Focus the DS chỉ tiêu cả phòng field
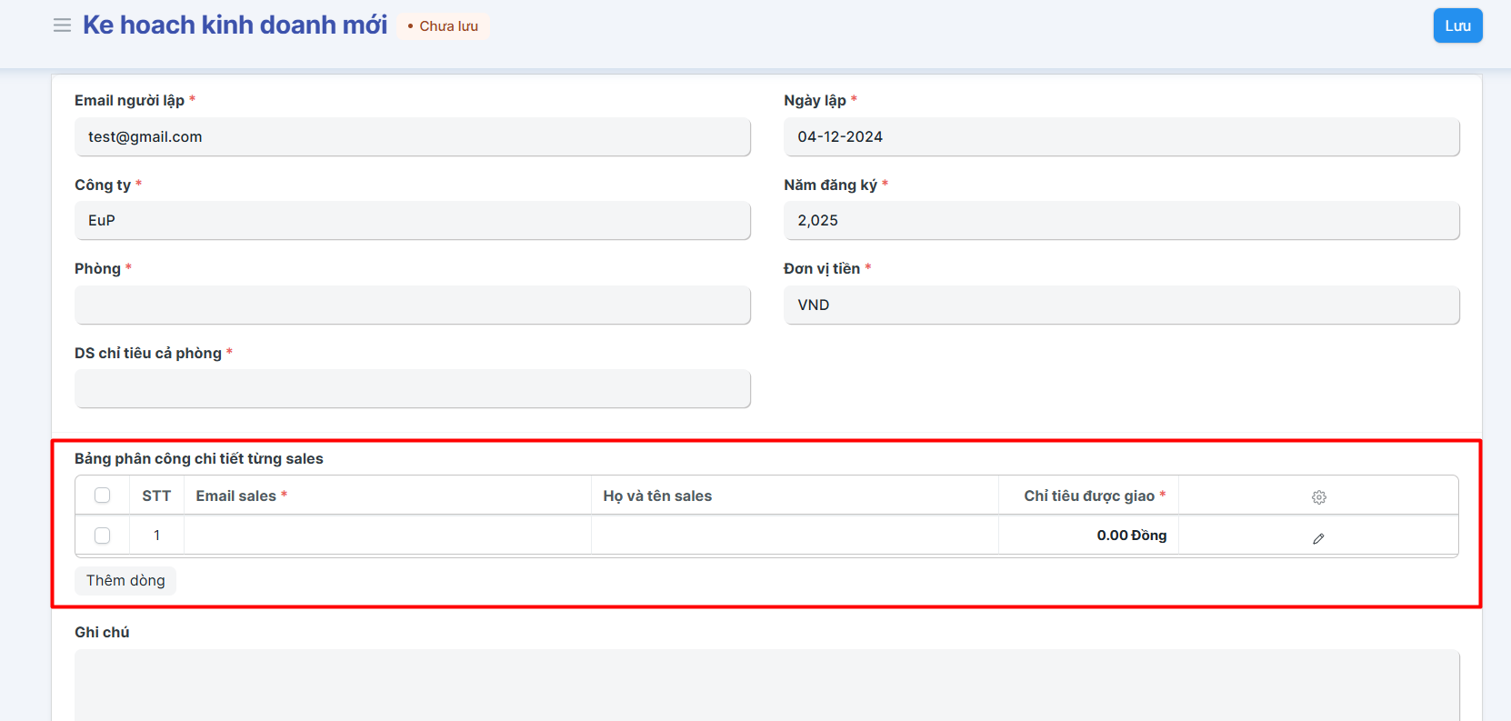The width and height of the screenshot is (1511, 721). tap(412, 389)
